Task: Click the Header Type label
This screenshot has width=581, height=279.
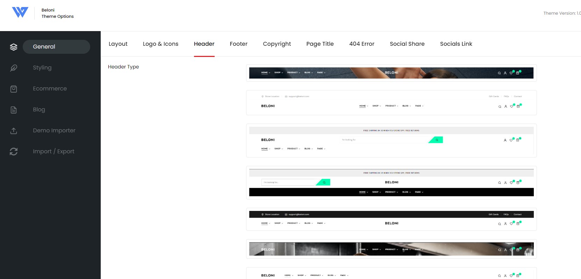Action: pos(123,67)
